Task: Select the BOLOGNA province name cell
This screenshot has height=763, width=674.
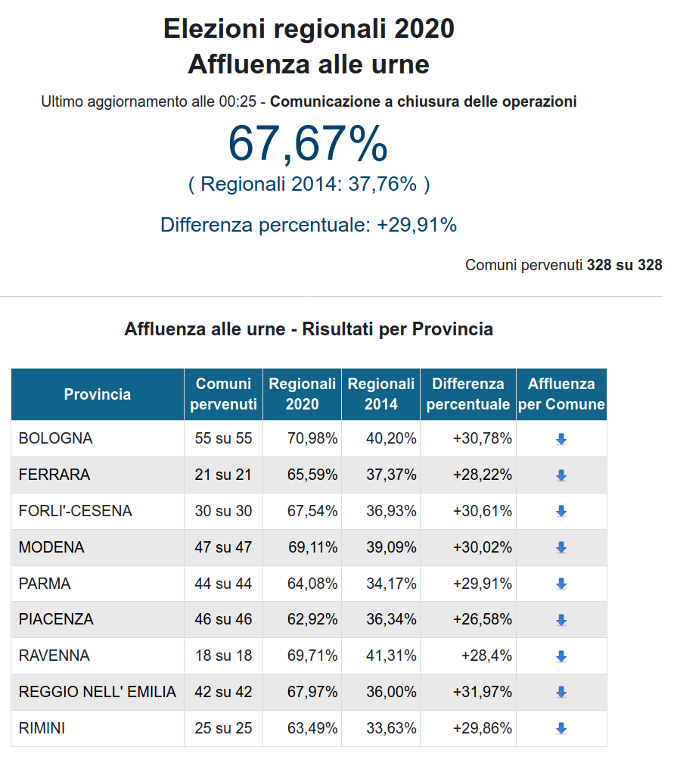Action: (x=98, y=438)
